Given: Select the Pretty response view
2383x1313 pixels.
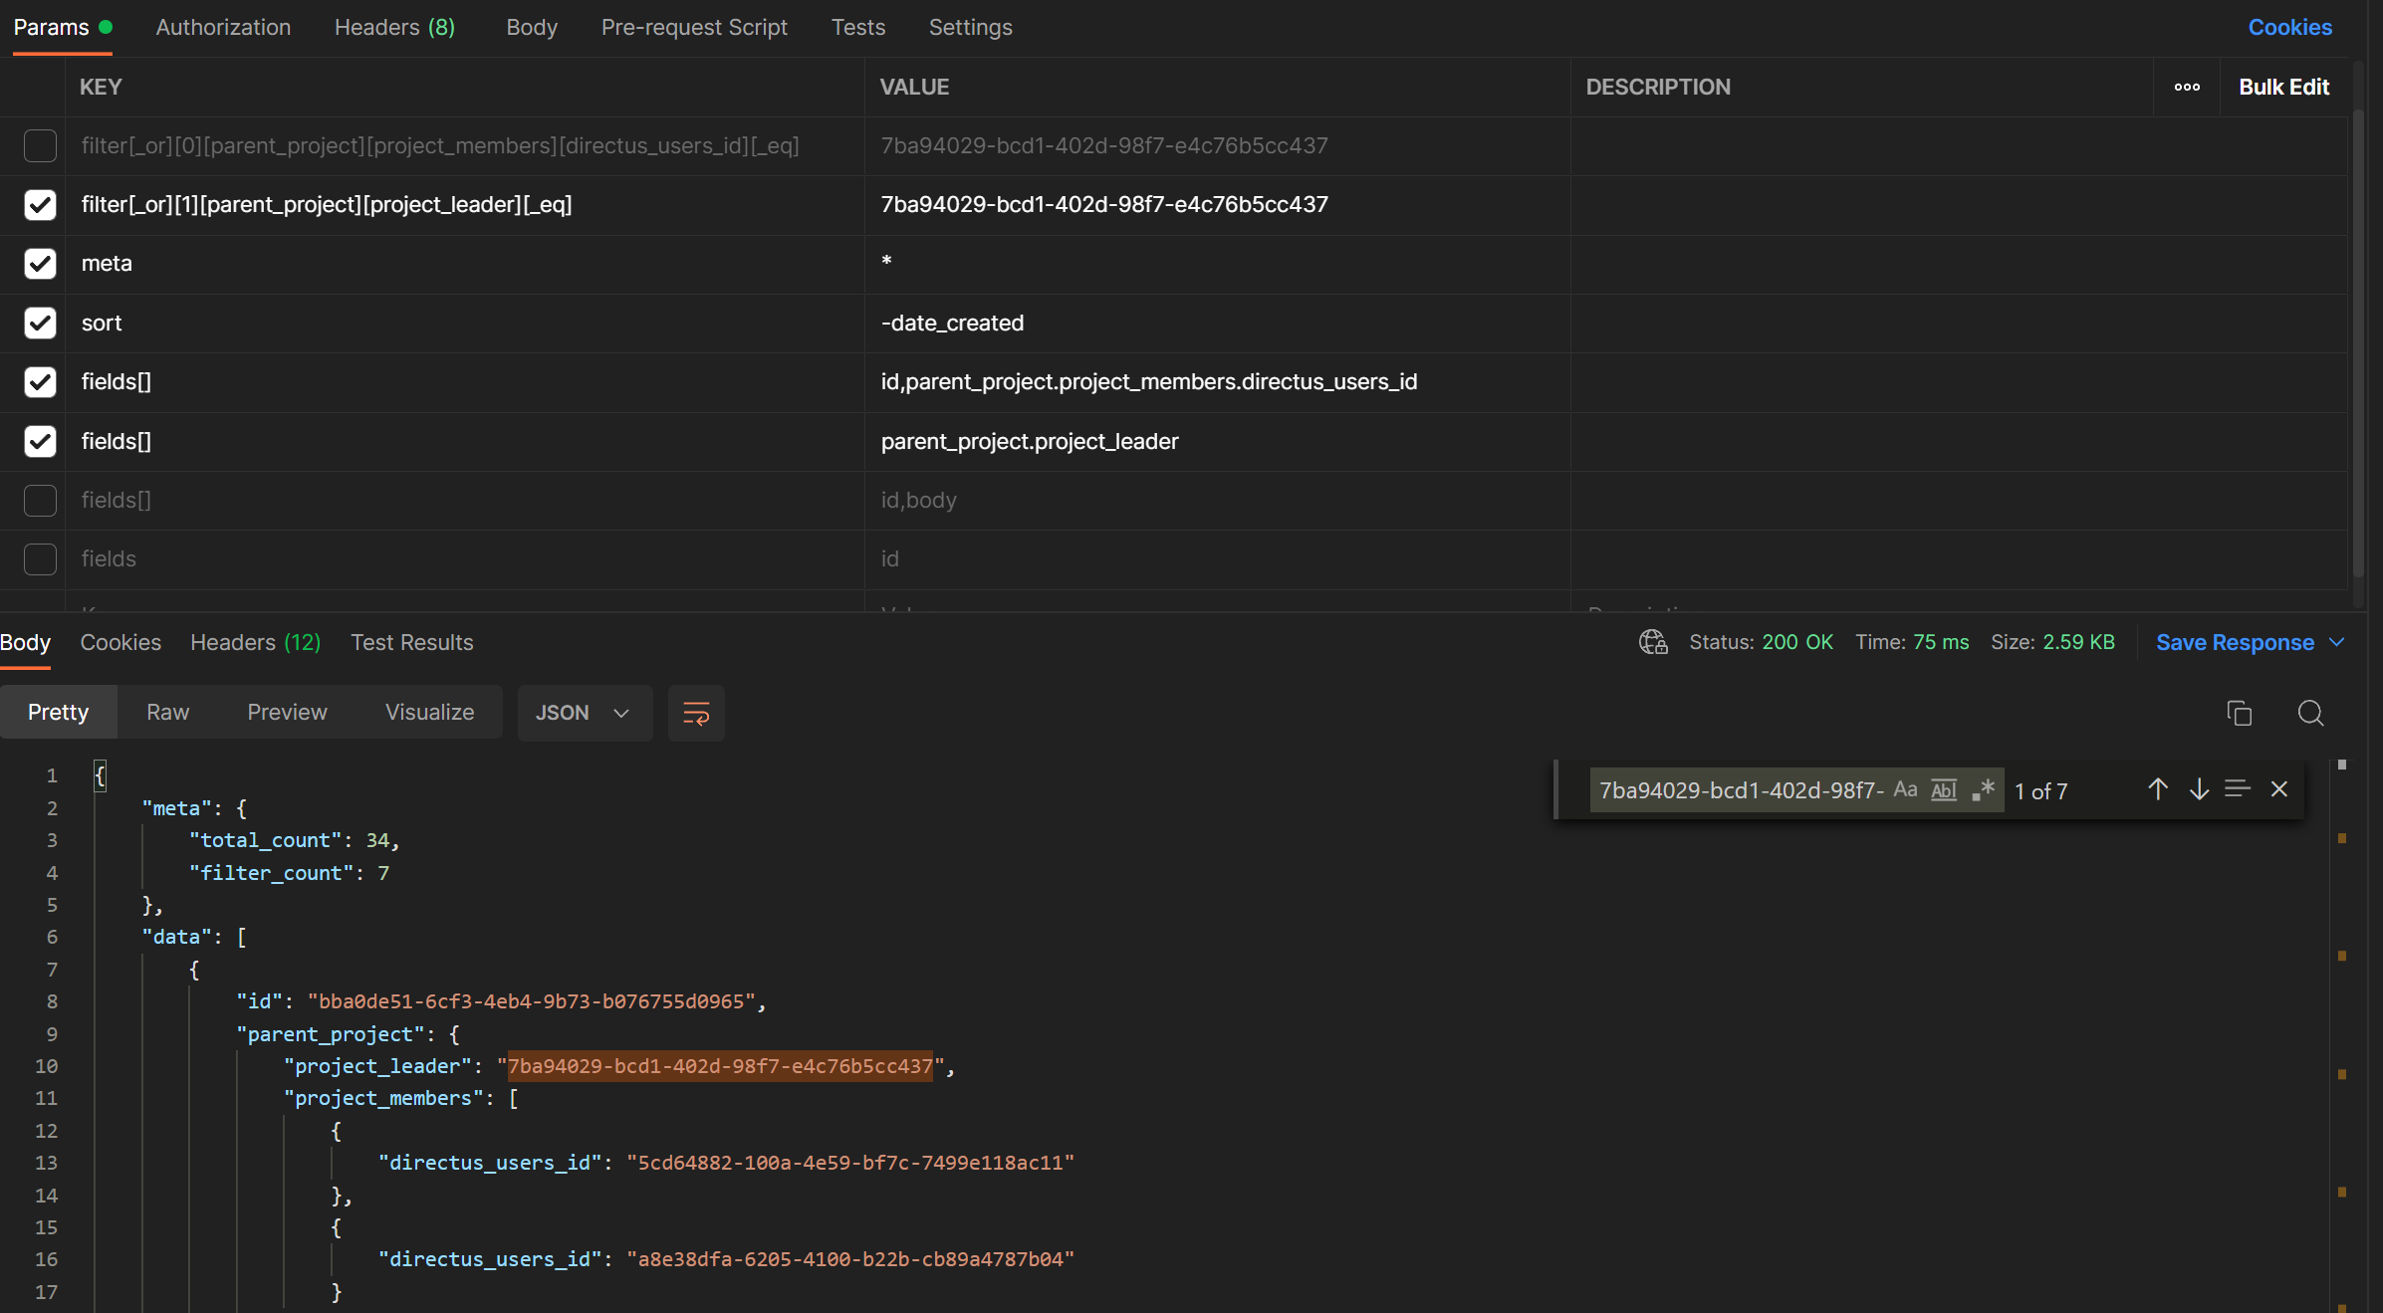Looking at the screenshot, I should [x=58, y=712].
